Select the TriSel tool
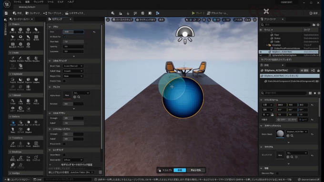This screenshot has width=324, height=182. (12, 101)
